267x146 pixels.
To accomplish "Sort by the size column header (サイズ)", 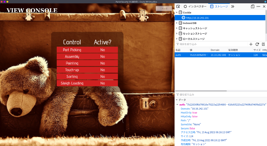I will pyautogui.click(x=257, y=50).
